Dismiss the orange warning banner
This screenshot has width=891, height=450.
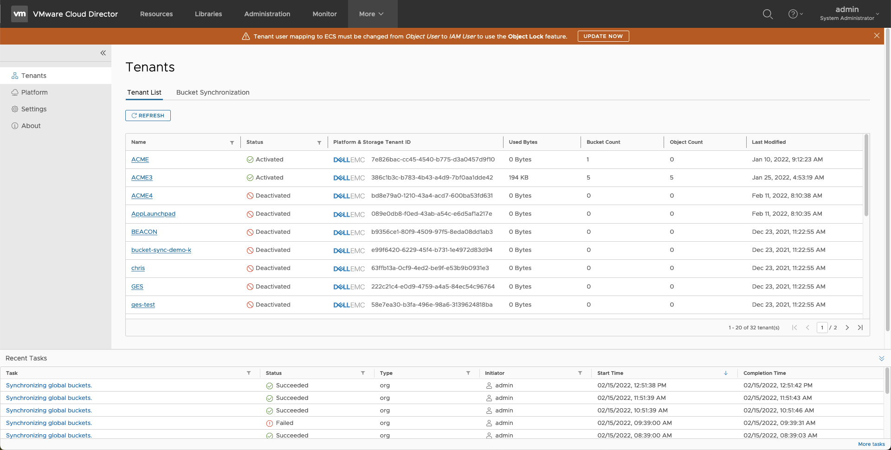(x=876, y=36)
